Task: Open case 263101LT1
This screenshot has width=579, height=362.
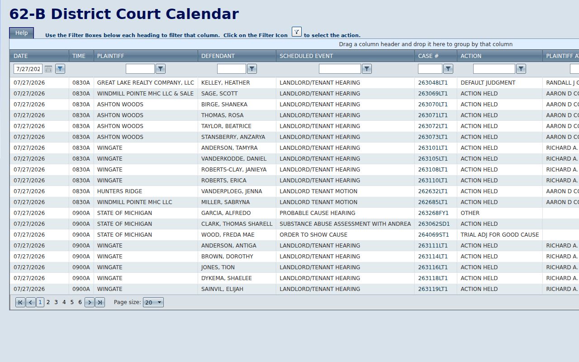Action: pos(433,148)
